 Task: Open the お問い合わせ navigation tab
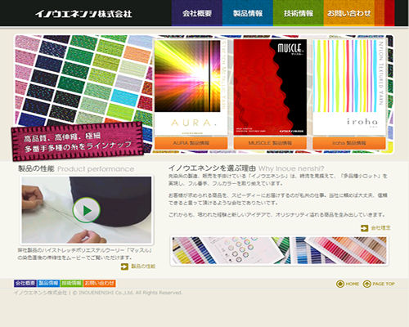348,13
